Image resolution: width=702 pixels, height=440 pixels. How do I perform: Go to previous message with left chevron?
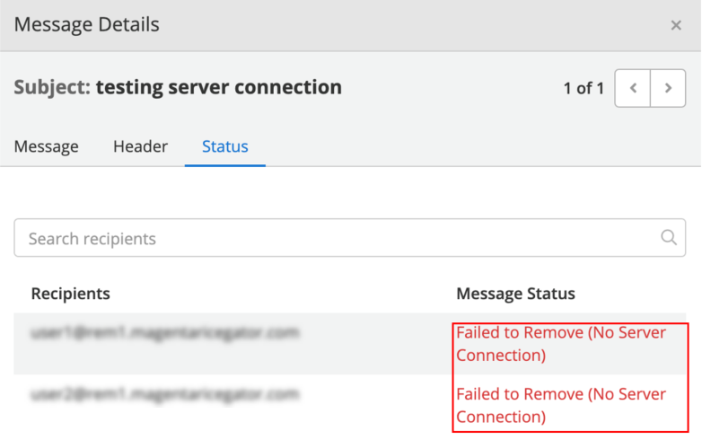point(633,88)
